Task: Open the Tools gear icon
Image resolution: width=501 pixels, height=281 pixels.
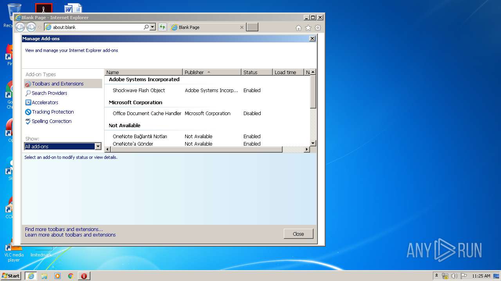Action: click(x=318, y=28)
